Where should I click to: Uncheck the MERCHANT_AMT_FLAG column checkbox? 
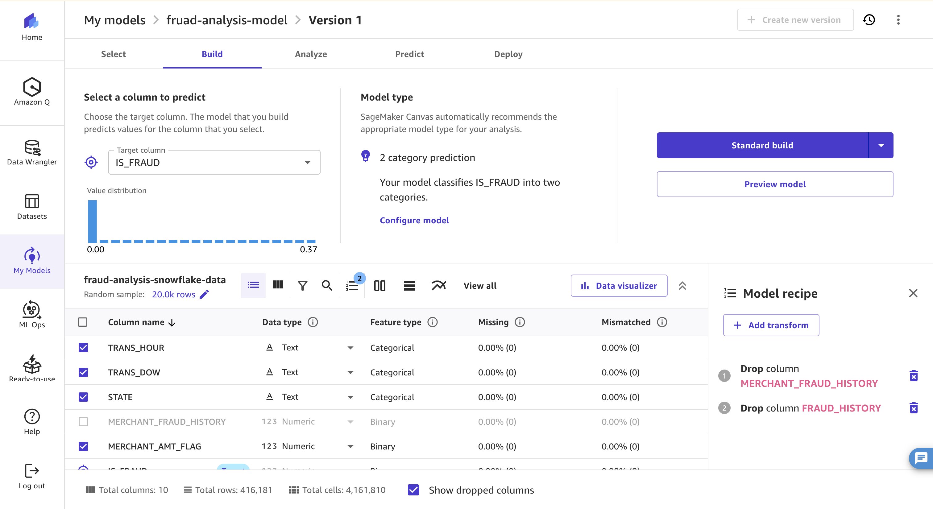click(83, 446)
